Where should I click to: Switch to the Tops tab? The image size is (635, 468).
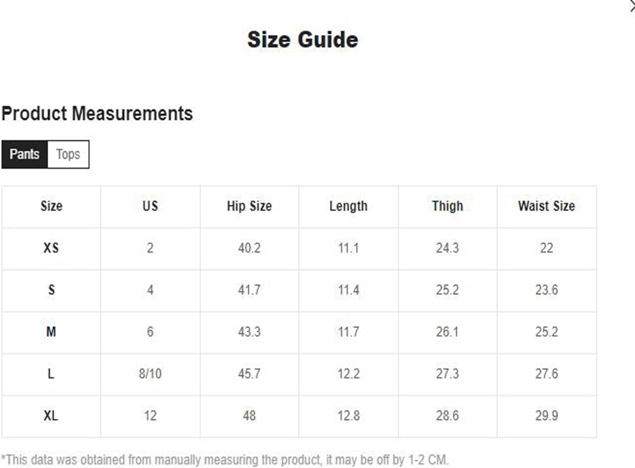coord(68,154)
